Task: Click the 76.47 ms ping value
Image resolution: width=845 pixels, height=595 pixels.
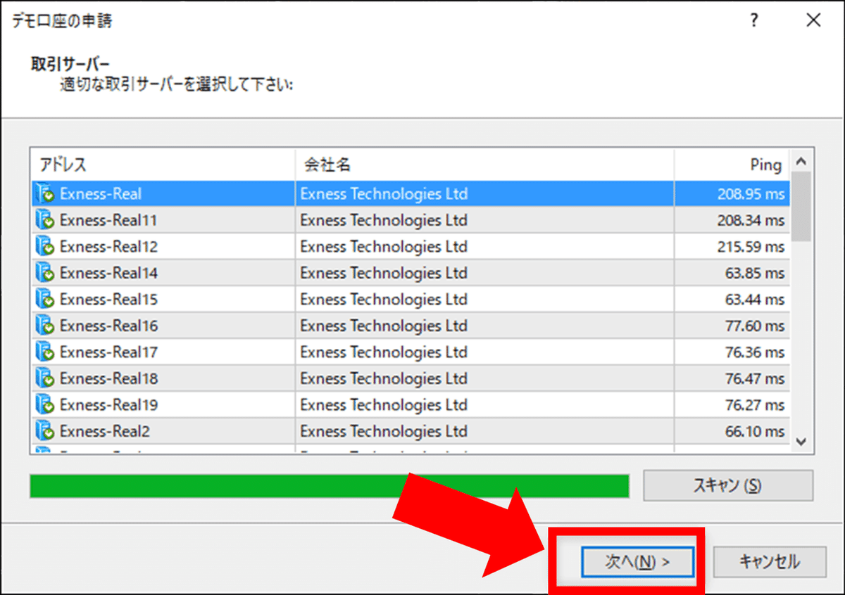Action: click(x=755, y=378)
